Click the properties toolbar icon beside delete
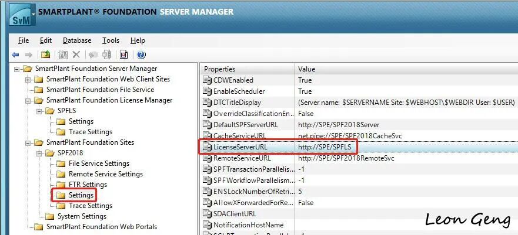518x235 pixels. point(63,55)
